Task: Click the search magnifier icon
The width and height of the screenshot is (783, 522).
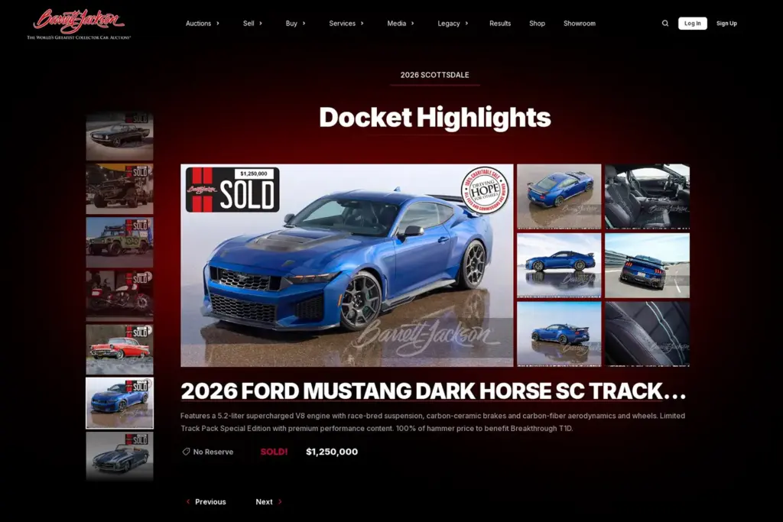Action: coord(664,23)
